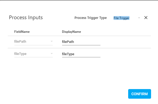This screenshot has width=158, height=104.
Task: Open the filePath FieldName dropdown
Action: [34, 42]
